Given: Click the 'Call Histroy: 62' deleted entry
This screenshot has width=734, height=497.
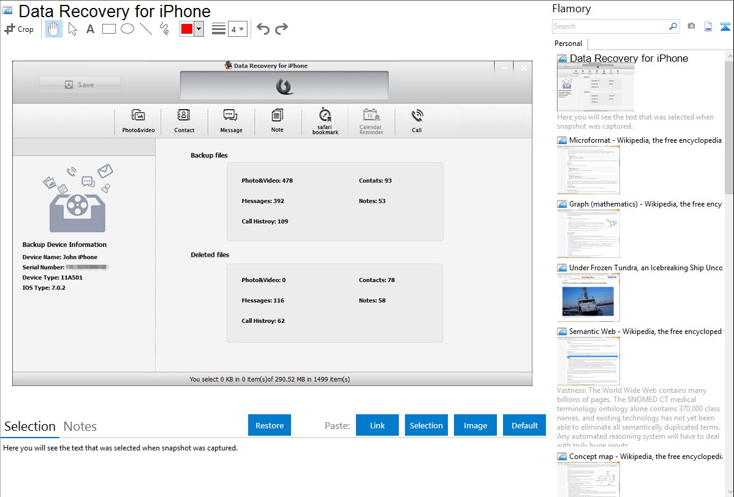Looking at the screenshot, I should [263, 321].
